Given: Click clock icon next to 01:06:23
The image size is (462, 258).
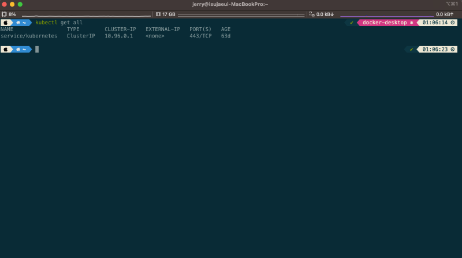Looking at the screenshot, I should [453, 49].
